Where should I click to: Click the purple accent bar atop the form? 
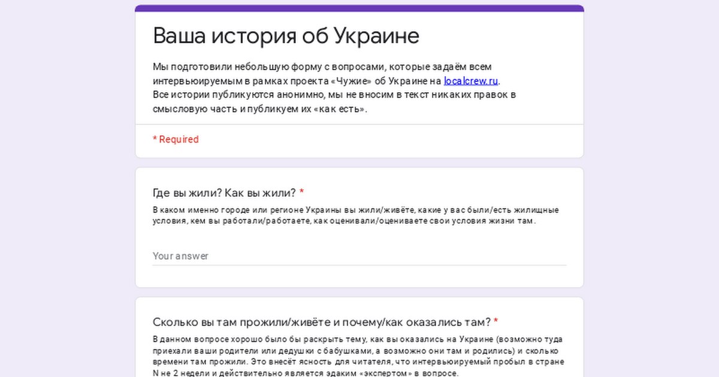359,8
